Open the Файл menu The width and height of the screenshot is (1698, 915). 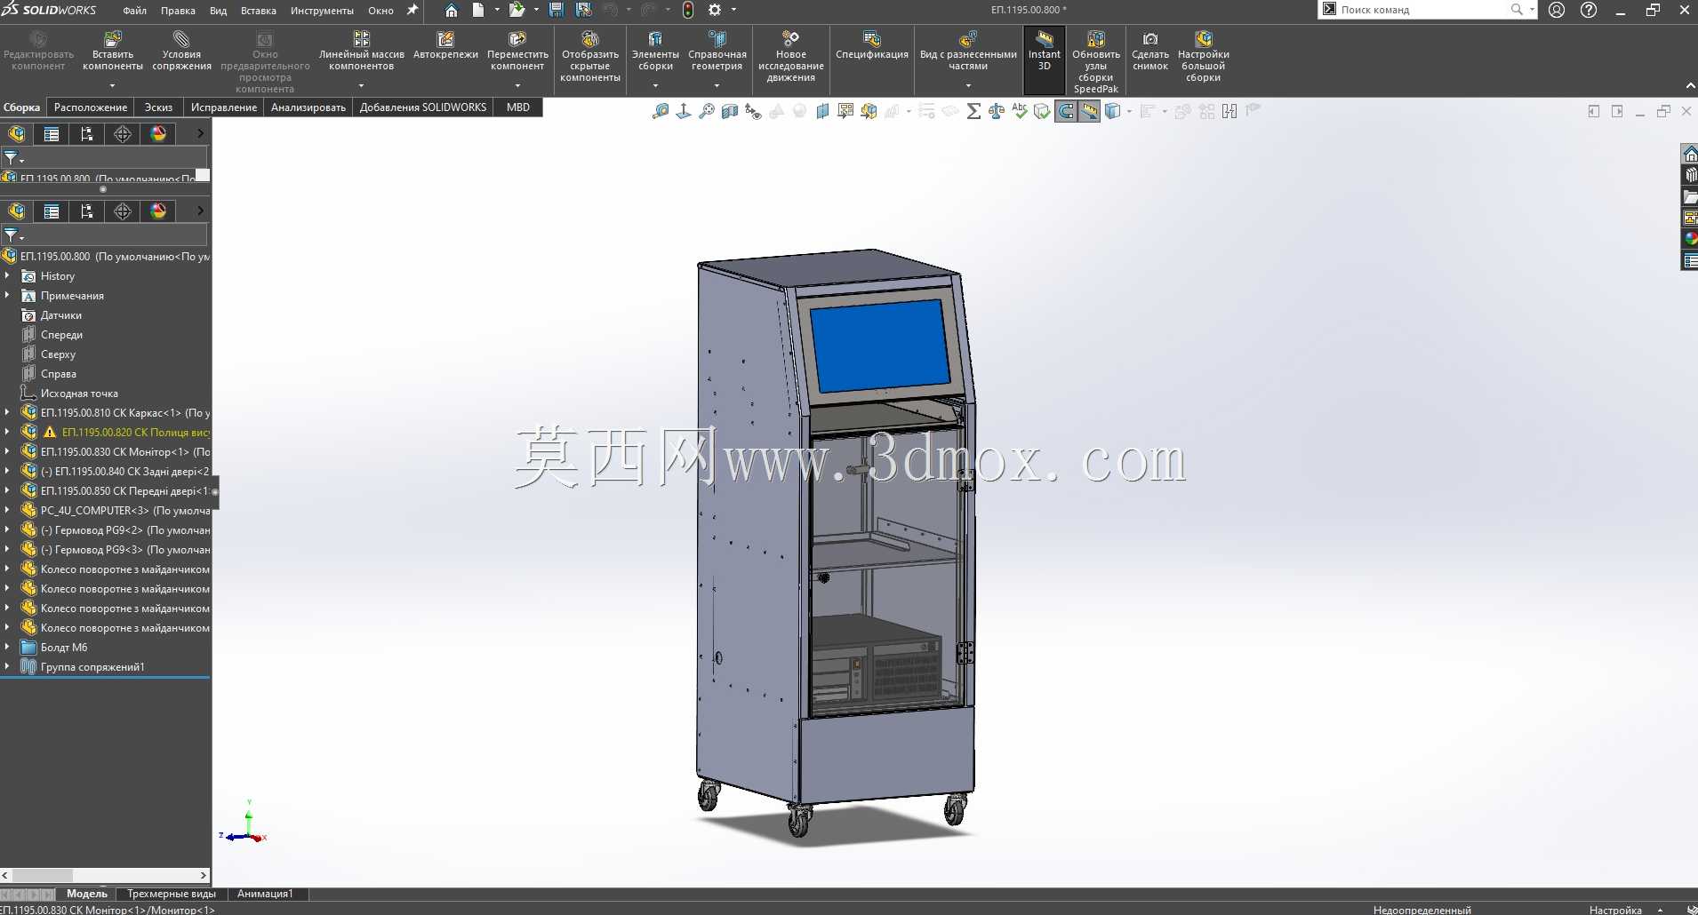134,11
